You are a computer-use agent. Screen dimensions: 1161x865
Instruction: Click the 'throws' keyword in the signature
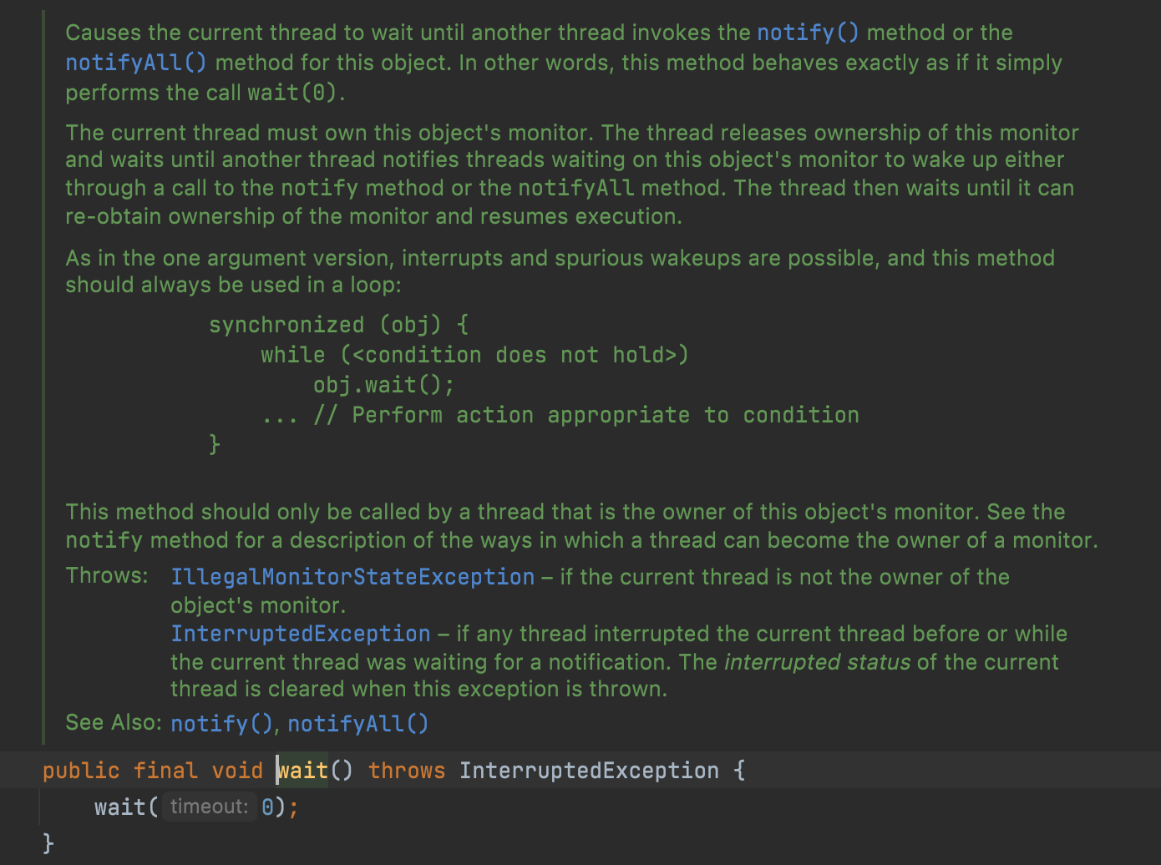(x=407, y=770)
